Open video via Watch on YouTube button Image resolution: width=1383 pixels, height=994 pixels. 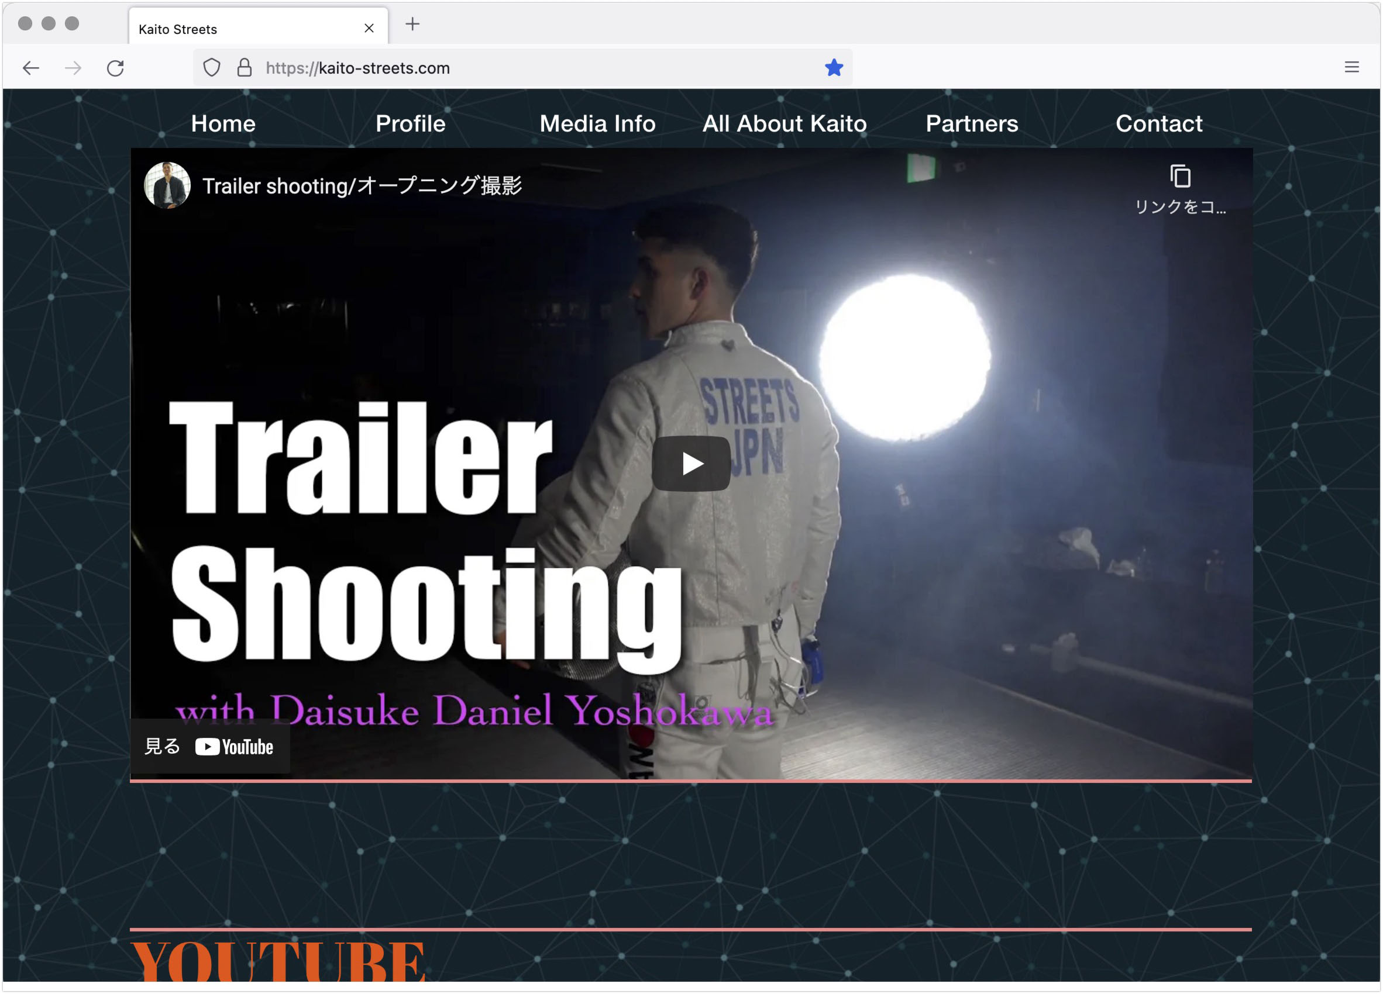[x=210, y=747]
